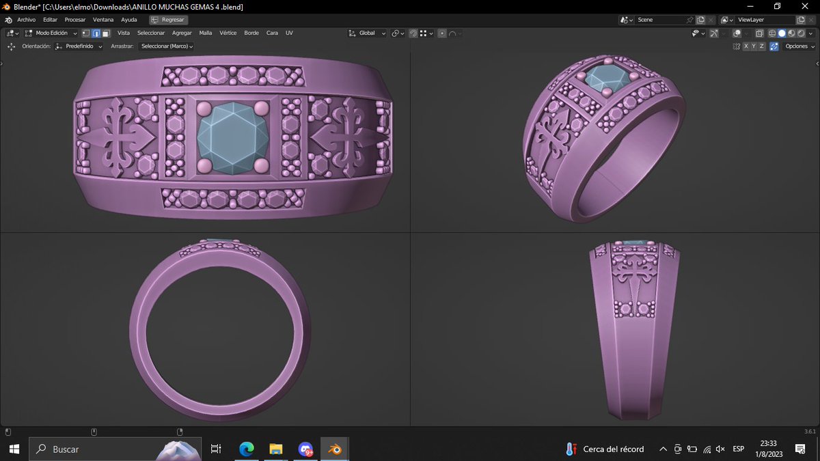Open the Modo Edición mode dropdown
Viewport: 820px width, 461px height.
pos(51,33)
